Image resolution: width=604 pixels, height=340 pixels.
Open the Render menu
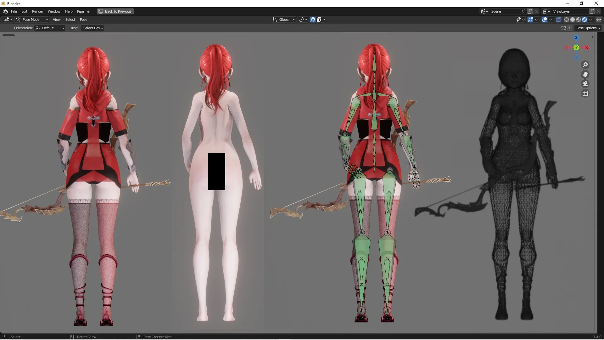coord(37,11)
